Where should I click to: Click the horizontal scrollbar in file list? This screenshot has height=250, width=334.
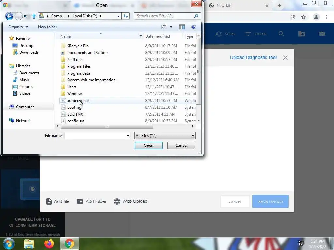click(107, 126)
